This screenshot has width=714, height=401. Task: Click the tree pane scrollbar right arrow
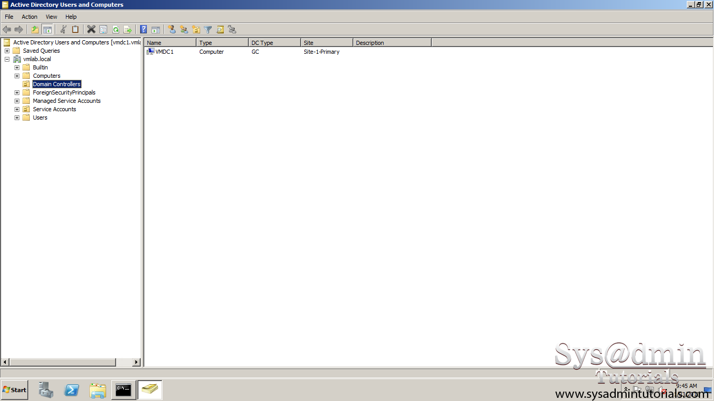tap(136, 362)
